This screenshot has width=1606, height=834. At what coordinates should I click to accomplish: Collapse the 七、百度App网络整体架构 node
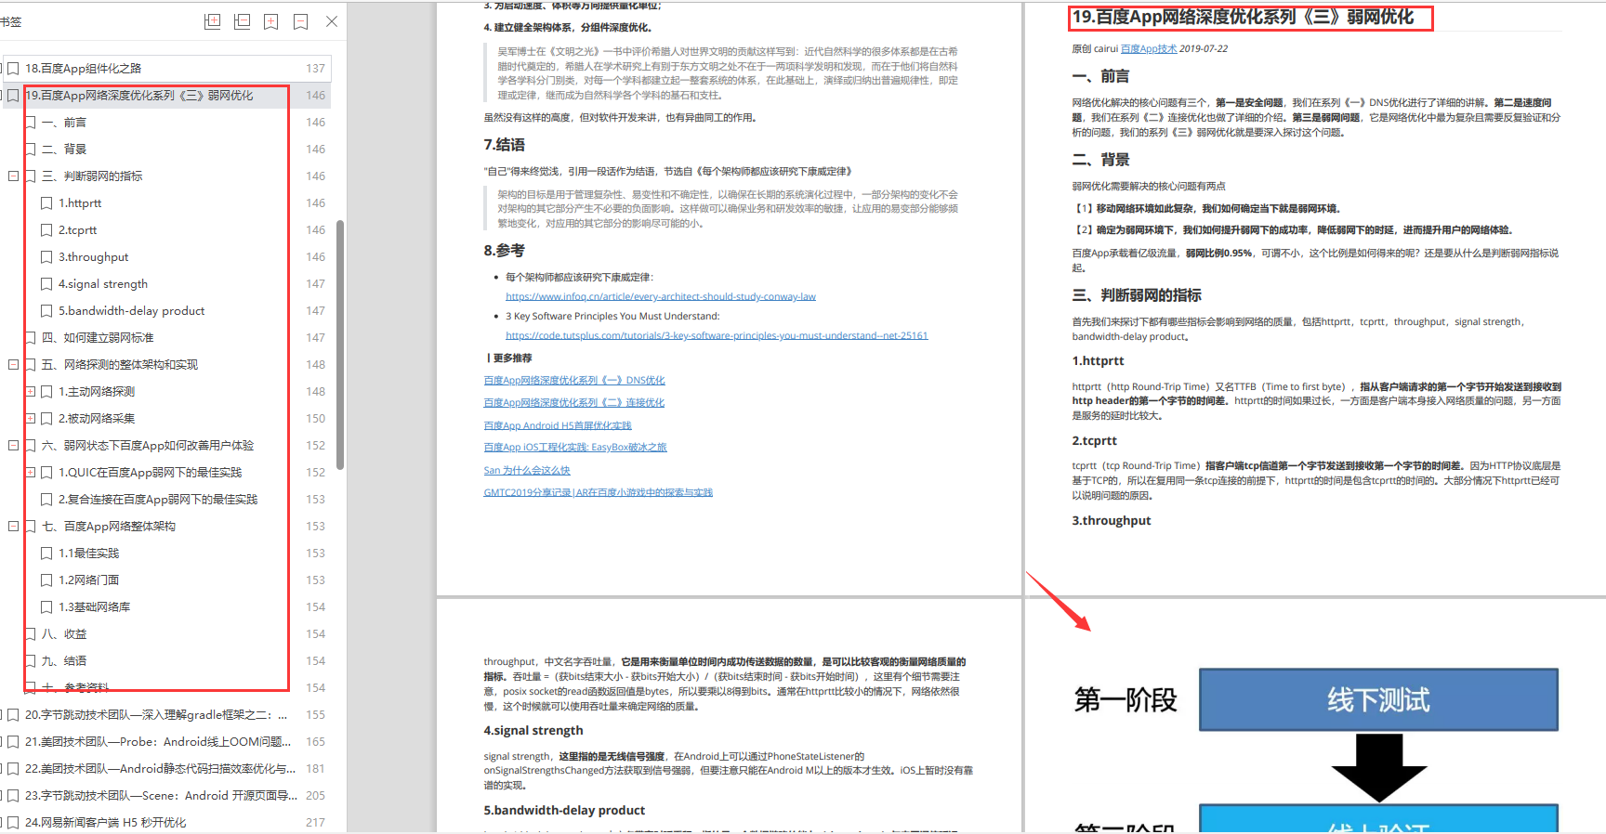13,526
